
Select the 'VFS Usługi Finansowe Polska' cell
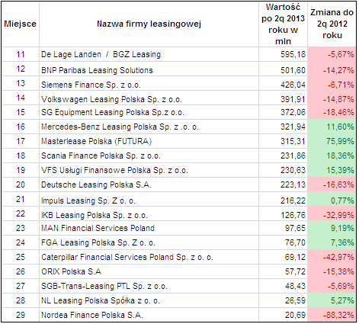coord(149,170)
